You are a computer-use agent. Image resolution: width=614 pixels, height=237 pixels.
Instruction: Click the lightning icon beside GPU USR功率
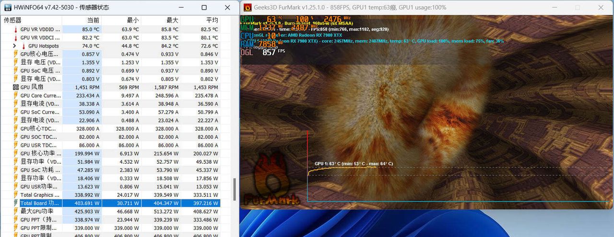coord(16,186)
